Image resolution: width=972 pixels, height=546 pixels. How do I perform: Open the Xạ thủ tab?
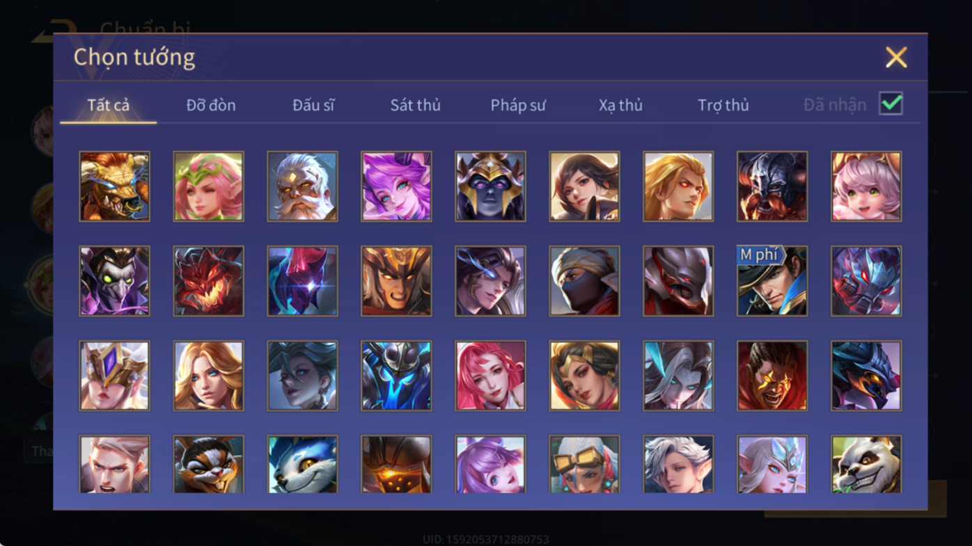pos(620,105)
